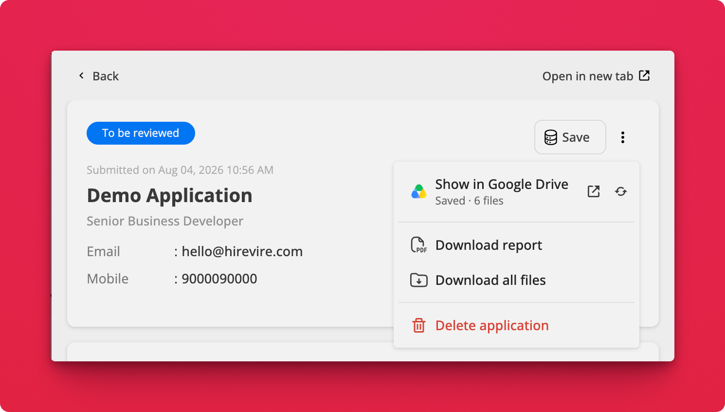
Task: Open Drive folder via external-link icon in menu
Action: coord(594,191)
